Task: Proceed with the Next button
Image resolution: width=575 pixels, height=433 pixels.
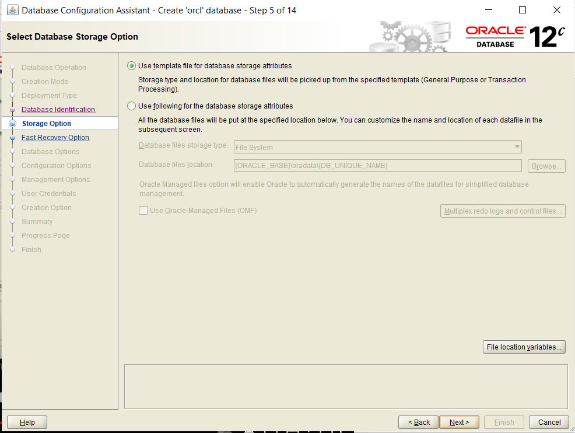Action: [x=459, y=422]
